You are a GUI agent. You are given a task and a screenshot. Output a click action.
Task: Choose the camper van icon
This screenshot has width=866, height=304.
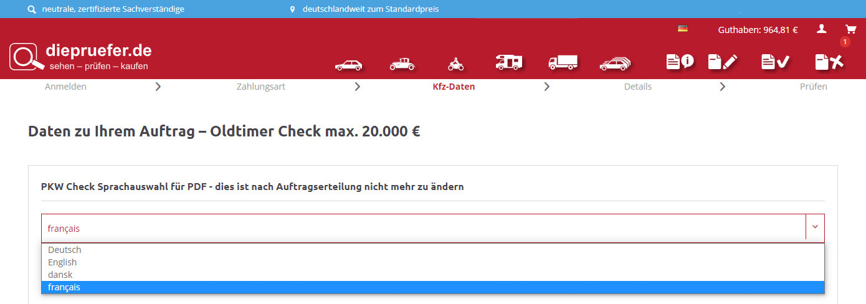[508, 62]
